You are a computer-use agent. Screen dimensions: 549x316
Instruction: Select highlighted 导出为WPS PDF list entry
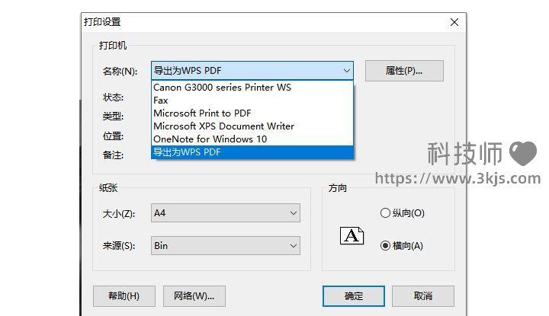[187, 152]
